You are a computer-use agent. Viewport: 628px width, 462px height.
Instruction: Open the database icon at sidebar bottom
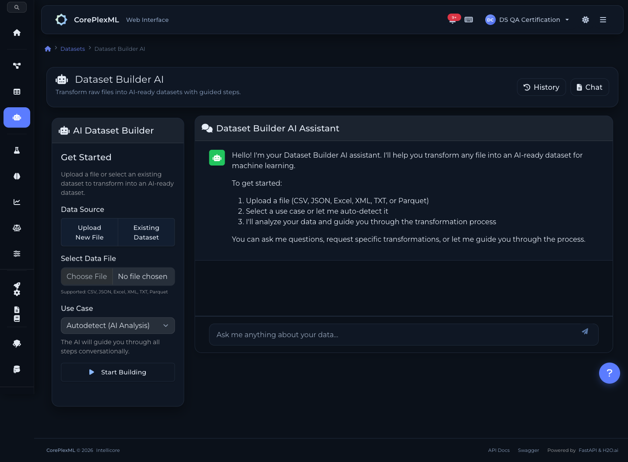click(17, 369)
